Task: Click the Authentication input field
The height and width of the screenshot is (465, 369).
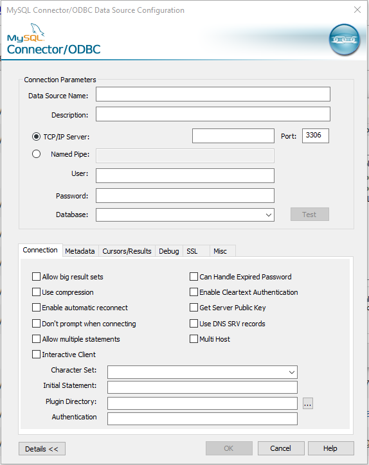Action: (x=202, y=419)
